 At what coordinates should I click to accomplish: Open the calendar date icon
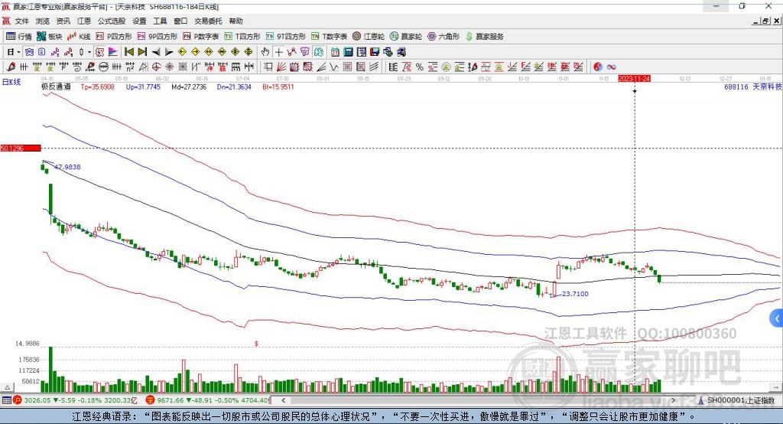[335, 52]
